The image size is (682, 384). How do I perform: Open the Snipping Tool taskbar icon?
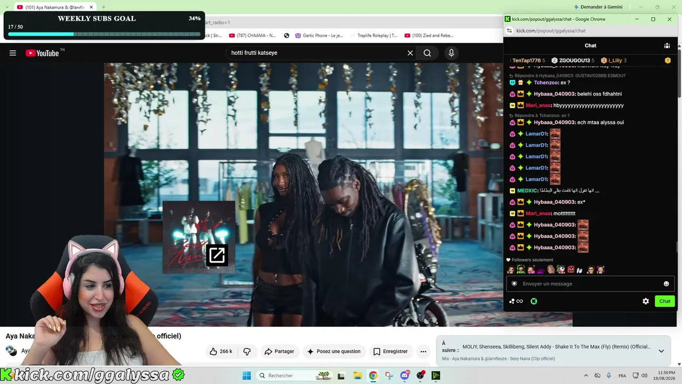tap(389, 375)
